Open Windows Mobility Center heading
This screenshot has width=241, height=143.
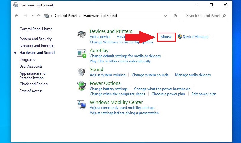tap(116, 102)
